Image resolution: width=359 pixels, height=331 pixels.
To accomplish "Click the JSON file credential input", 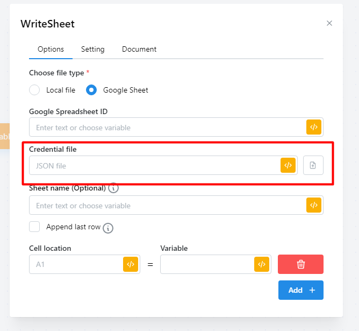I will point(153,166).
